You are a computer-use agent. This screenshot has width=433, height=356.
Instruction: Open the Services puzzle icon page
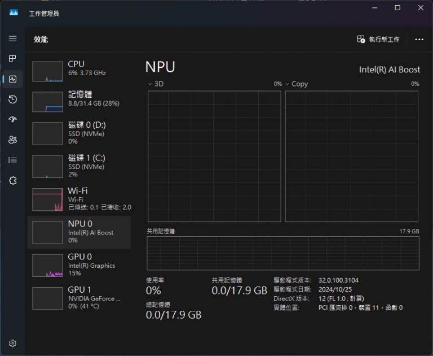click(13, 180)
